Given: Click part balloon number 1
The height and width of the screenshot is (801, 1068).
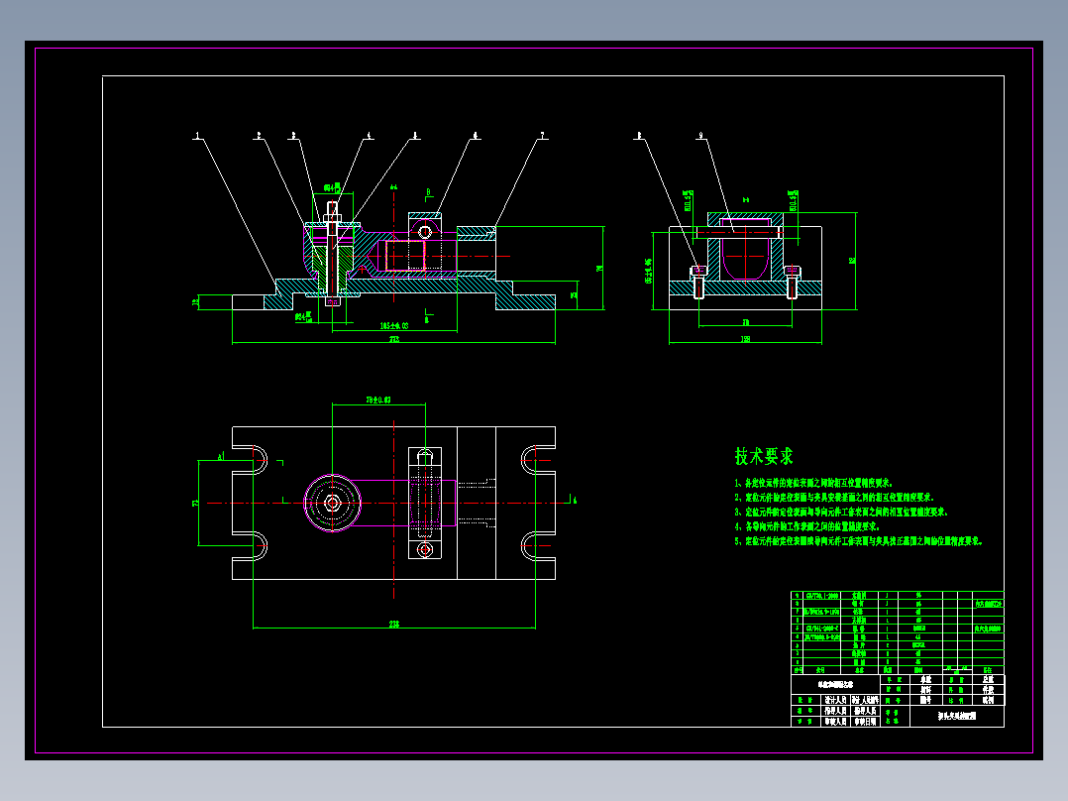Looking at the screenshot, I should click(197, 136).
